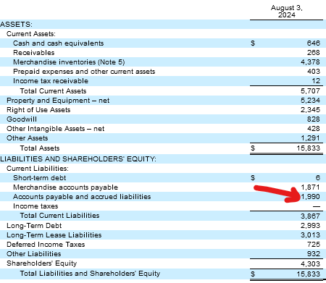Select "Merchandise inventories (Note 5)" label
Image resolution: width=326 pixels, height=283 pixels.
tap(69, 62)
